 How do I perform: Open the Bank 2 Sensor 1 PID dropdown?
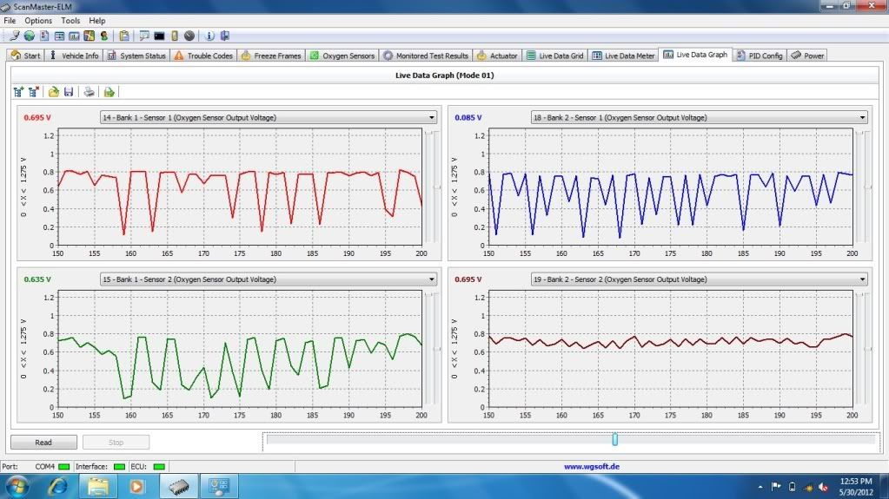[x=699, y=117]
